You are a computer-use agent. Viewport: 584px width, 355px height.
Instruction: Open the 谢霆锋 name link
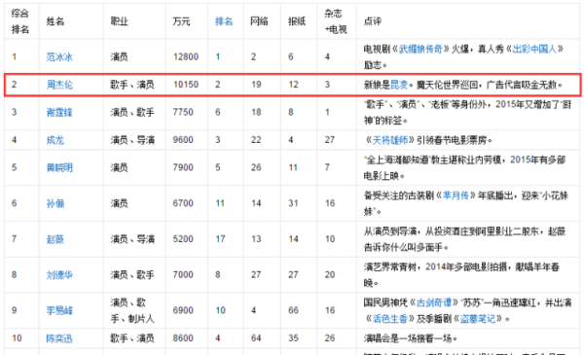coord(59,113)
